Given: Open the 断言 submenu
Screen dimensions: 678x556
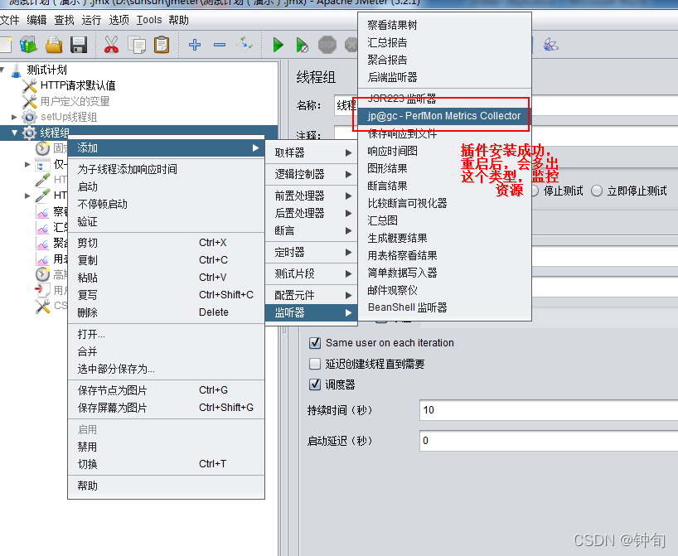Looking at the screenshot, I should point(312,230).
